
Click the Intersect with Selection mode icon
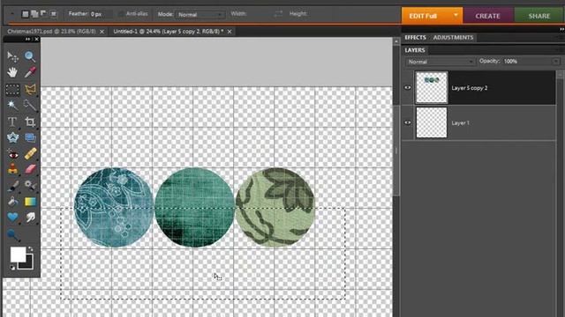(53, 14)
